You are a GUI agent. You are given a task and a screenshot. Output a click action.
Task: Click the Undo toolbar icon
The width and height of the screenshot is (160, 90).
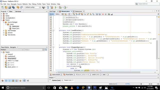(x=18, y=7)
